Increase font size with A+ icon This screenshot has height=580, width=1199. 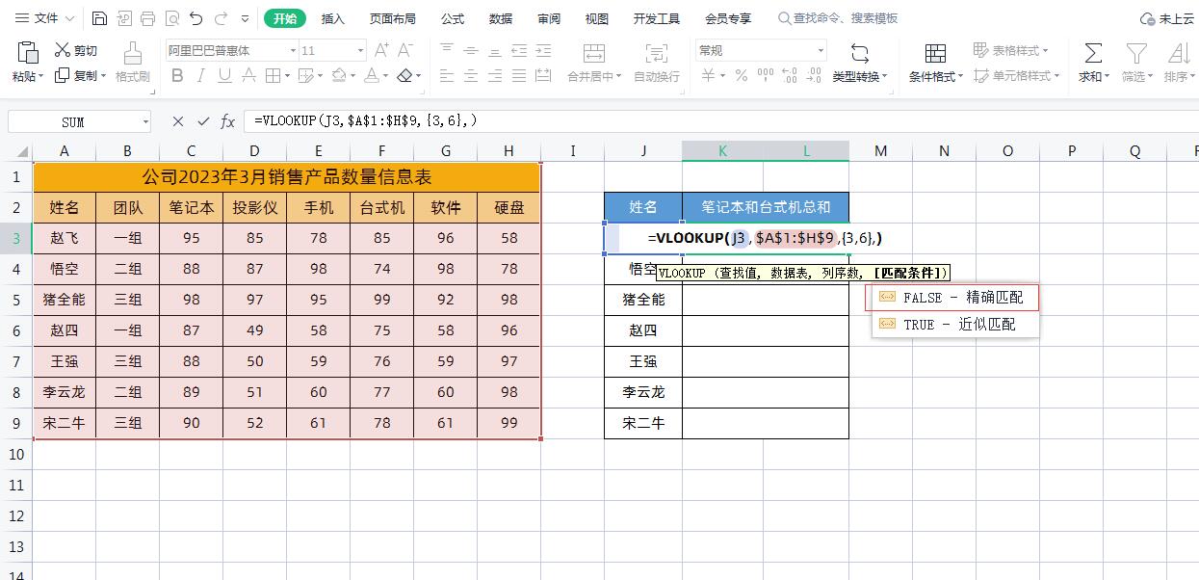click(381, 50)
